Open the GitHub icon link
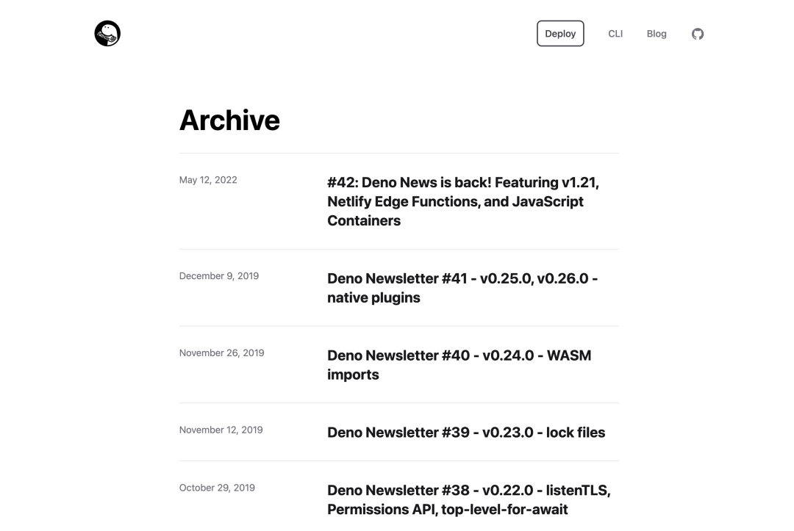The width and height of the screenshot is (794, 531). click(x=698, y=34)
